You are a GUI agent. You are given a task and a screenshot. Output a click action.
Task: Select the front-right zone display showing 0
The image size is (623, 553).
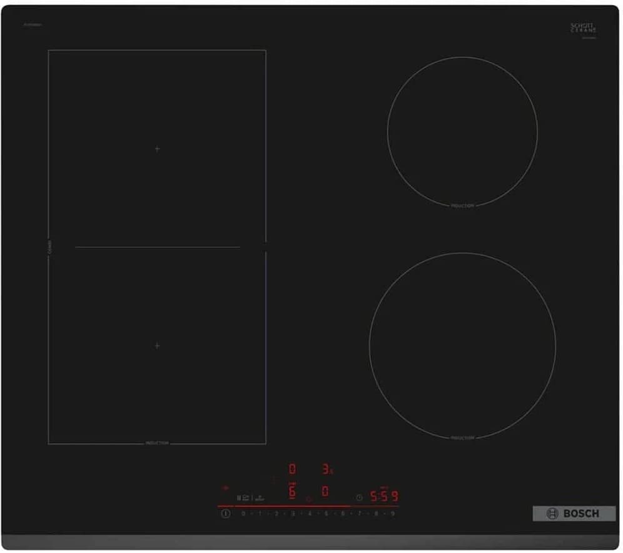325,492
